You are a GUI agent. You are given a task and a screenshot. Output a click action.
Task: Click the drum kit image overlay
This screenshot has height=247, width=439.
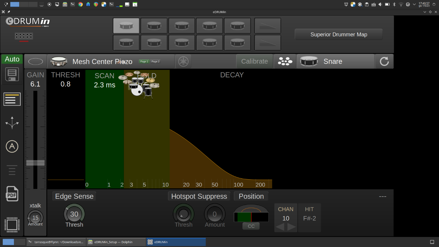139,85
